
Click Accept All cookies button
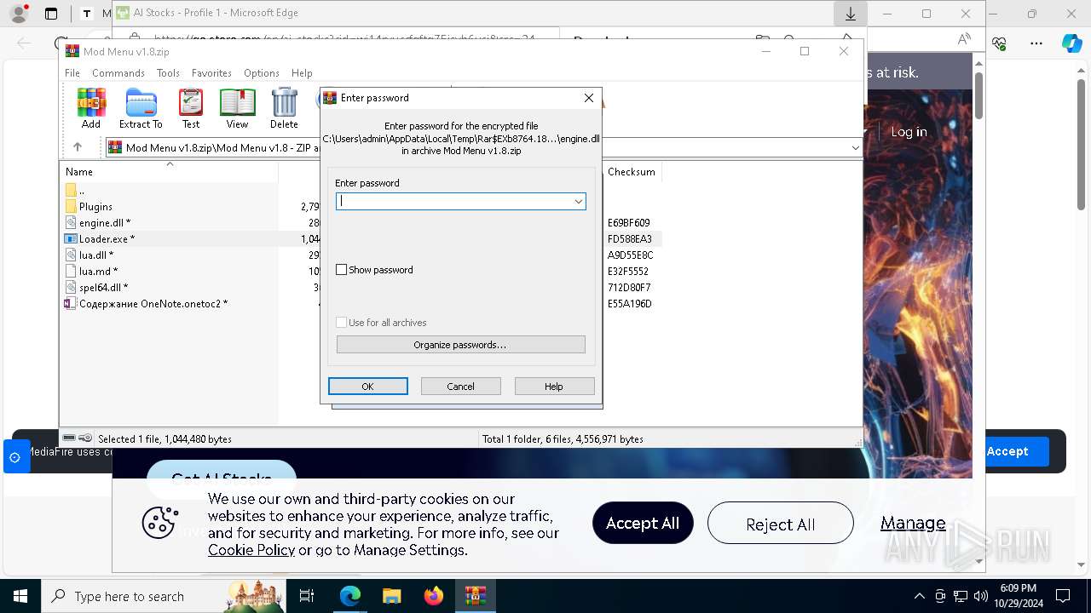[643, 524]
